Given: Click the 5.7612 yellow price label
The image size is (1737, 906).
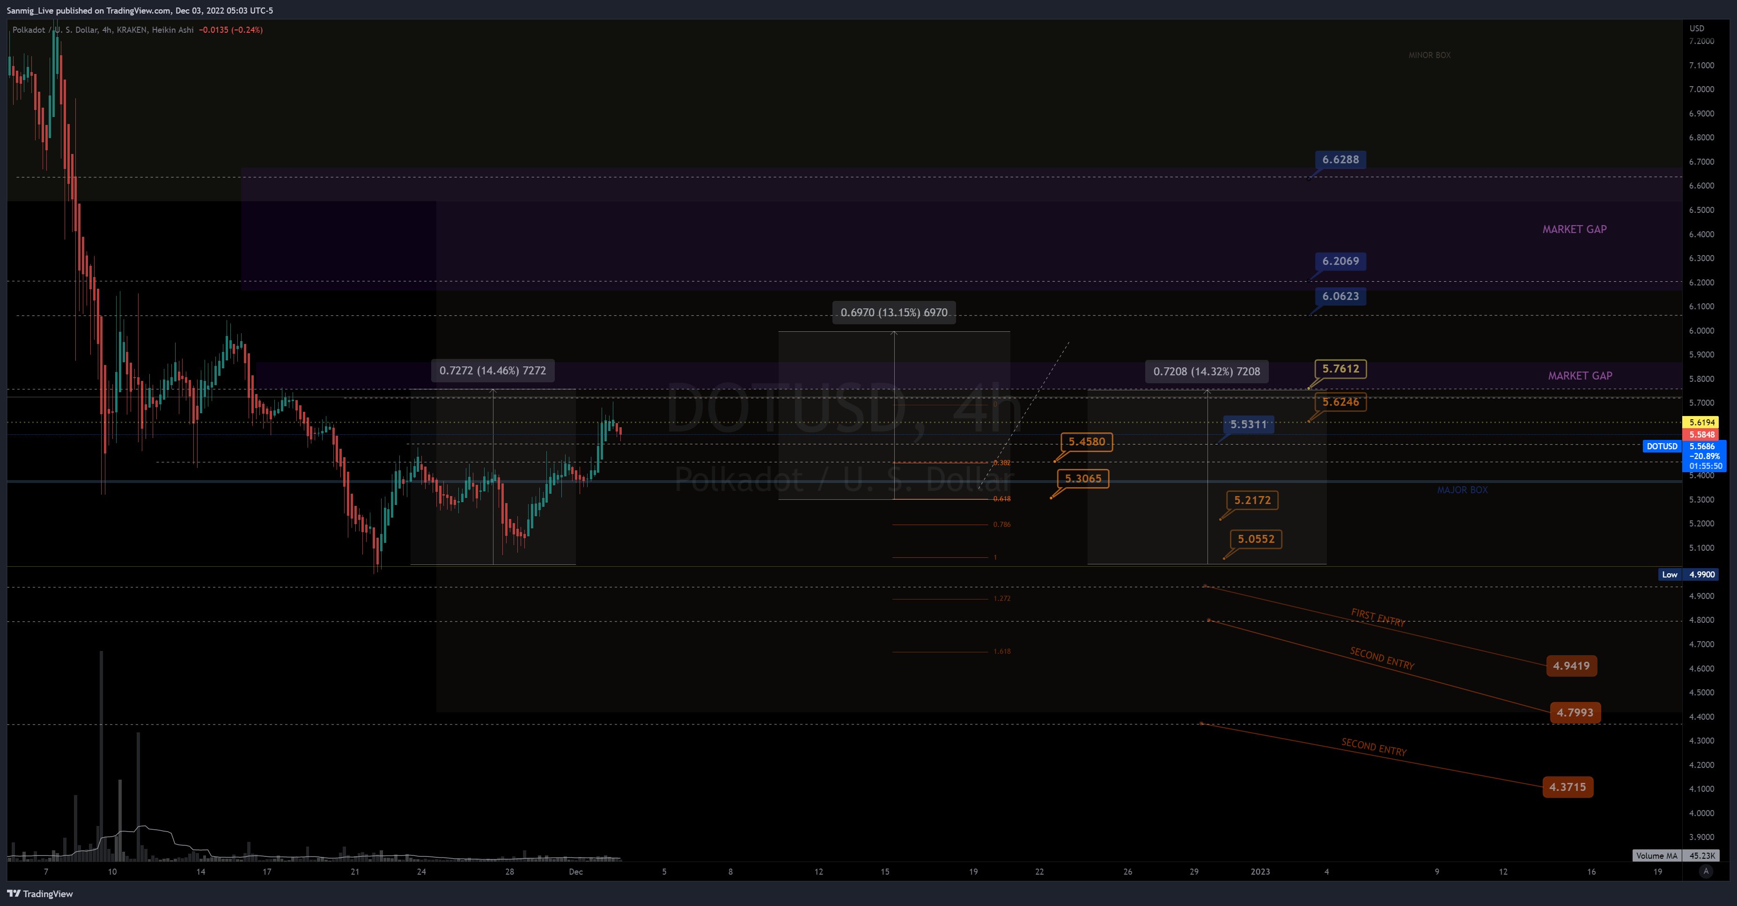Looking at the screenshot, I should [x=1340, y=369].
